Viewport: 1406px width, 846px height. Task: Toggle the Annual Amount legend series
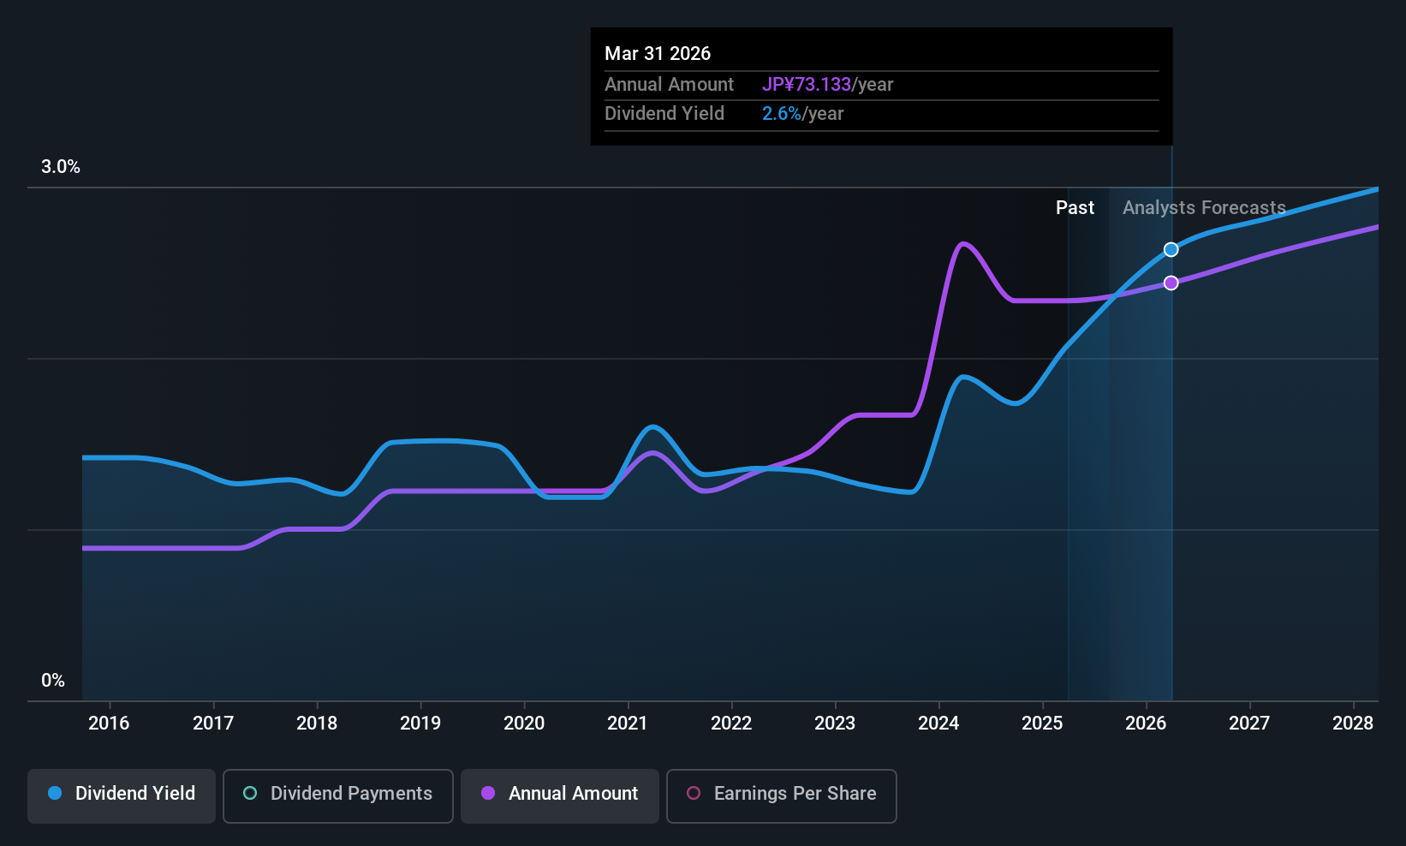pyautogui.click(x=560, y=795)
